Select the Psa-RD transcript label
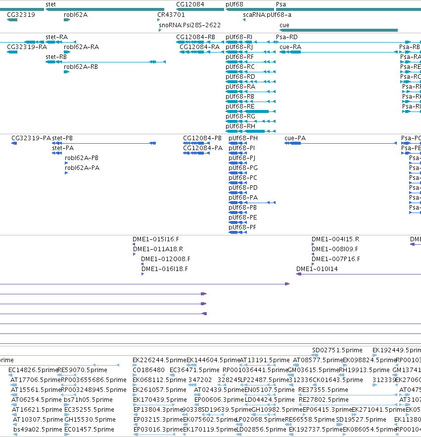Viewport: 421px width, 437px height. pos(286,37)
